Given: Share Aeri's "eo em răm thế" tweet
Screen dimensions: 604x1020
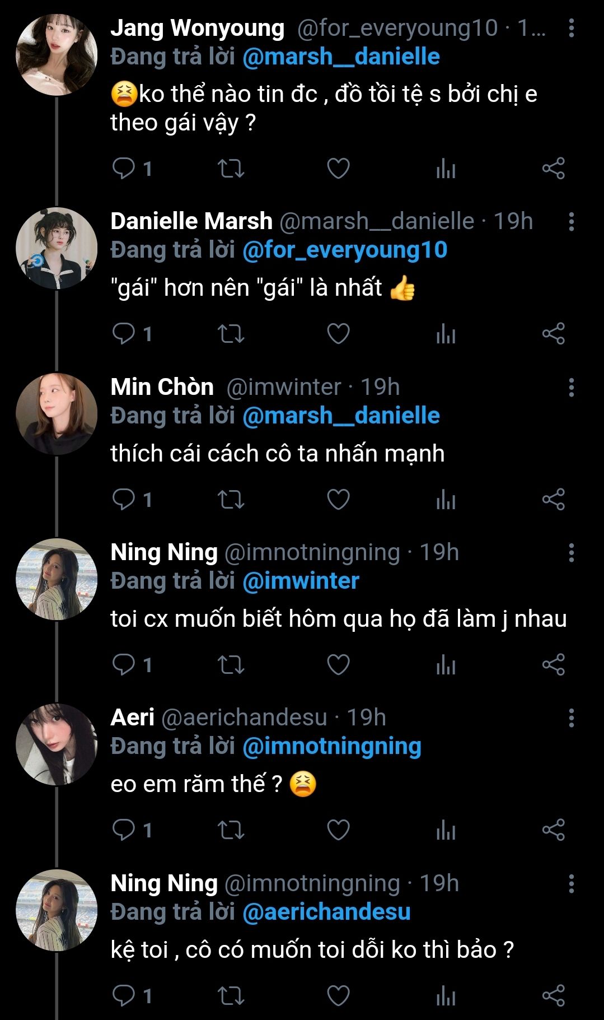Looking at the screenshot, I should pyautogui.click(x=553, y=830).
